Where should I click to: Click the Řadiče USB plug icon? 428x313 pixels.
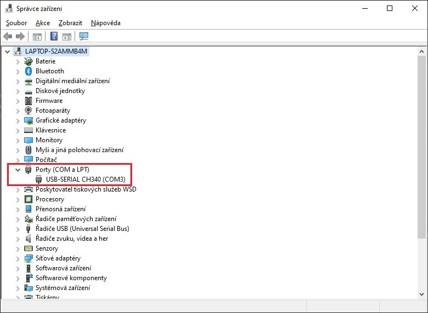[x=28, y=229]
